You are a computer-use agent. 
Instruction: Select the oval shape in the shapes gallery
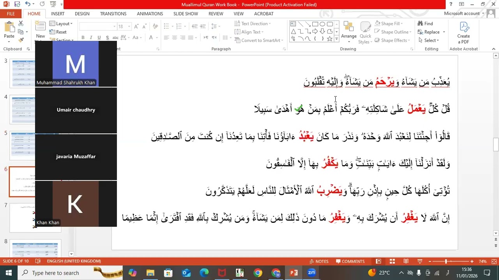[x=322, y=24]
